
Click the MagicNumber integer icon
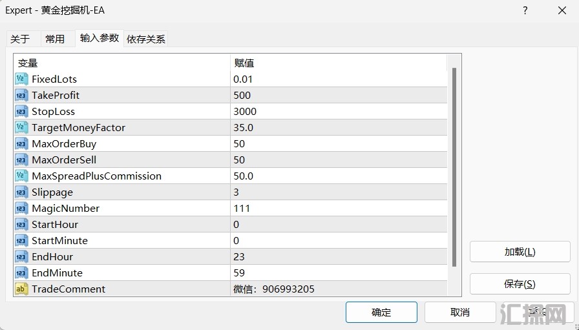[x=21, y=208]
